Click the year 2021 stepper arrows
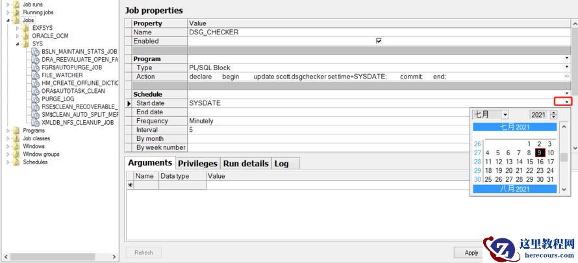Image resolution: width=578 pixels, height=263 pixels. pyautogui.click(x=553, y=115)
